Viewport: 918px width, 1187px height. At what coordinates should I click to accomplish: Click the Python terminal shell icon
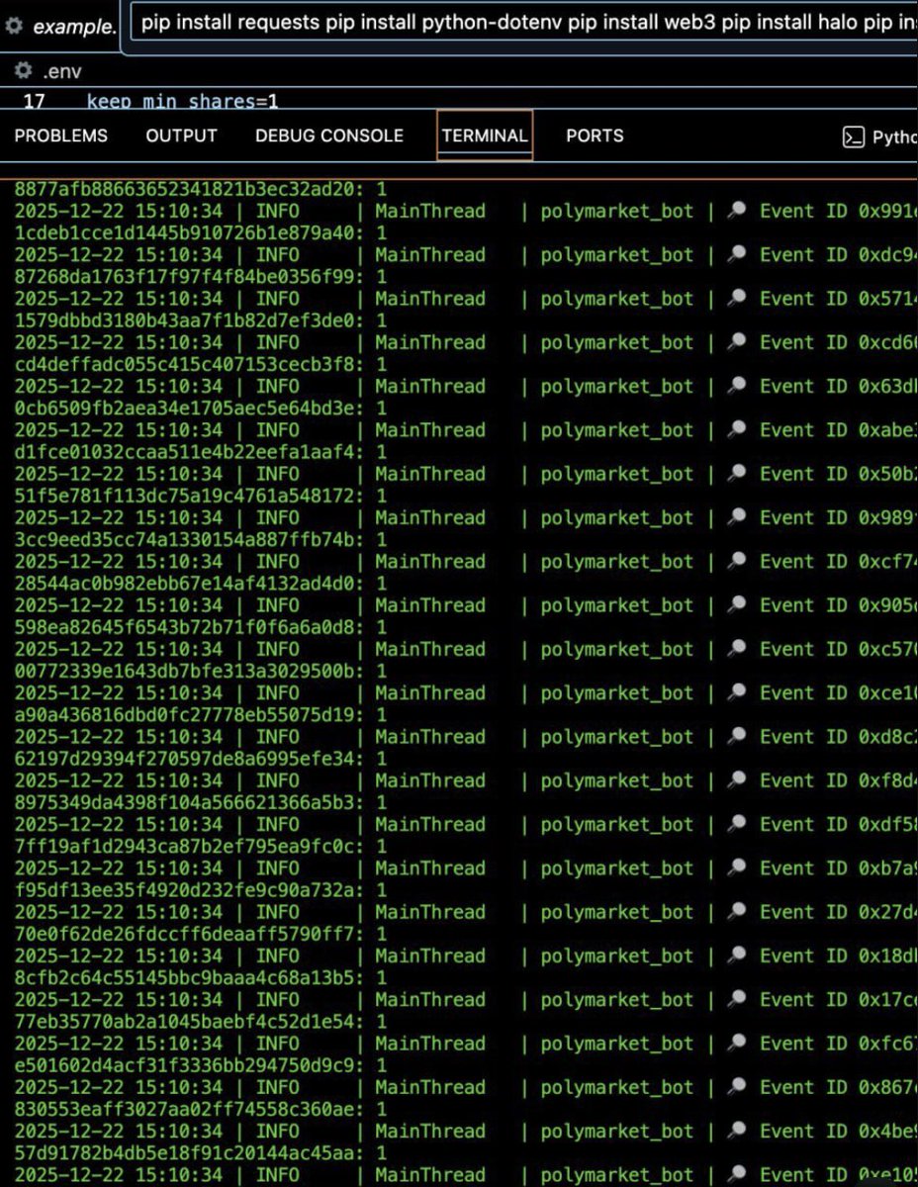pos(853,137)
